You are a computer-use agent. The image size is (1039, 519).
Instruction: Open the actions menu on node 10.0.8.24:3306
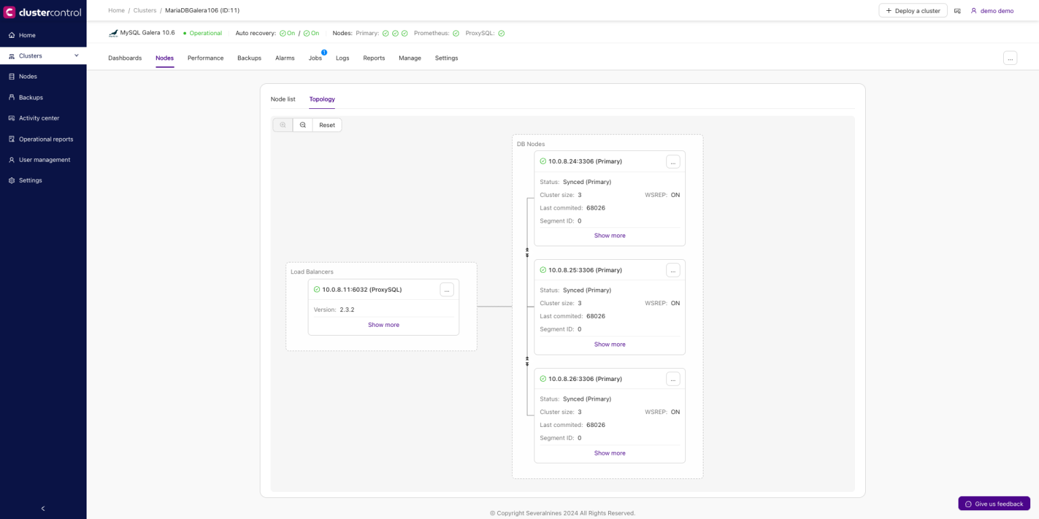point(672,162)
